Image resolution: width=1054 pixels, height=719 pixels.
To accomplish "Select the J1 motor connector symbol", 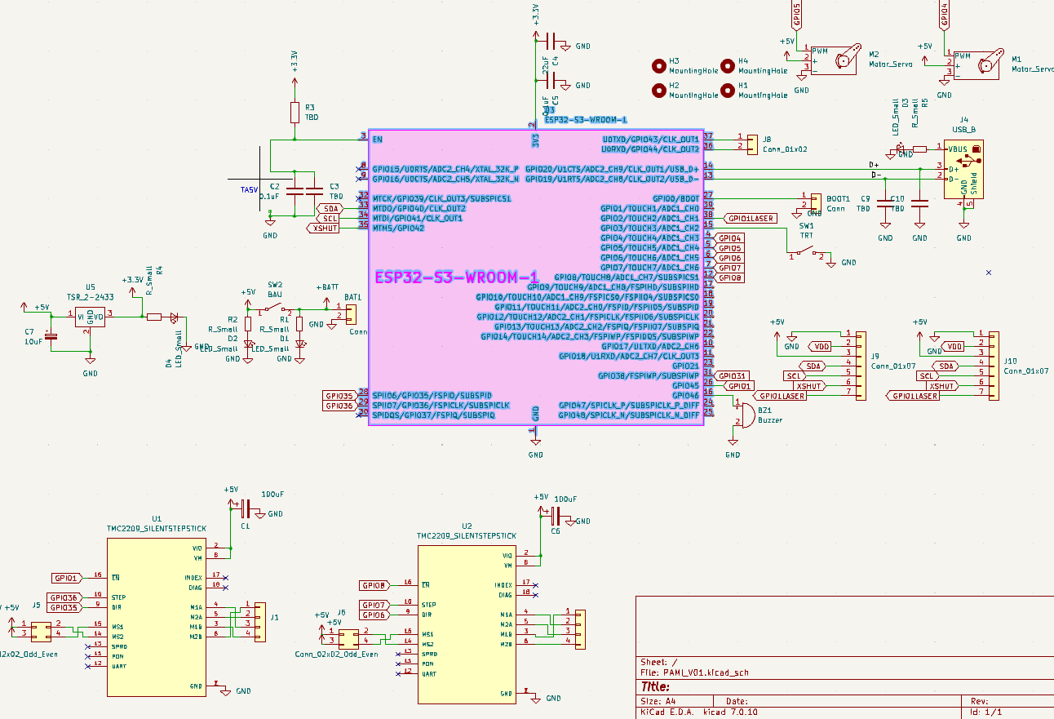I will point(259,621).
